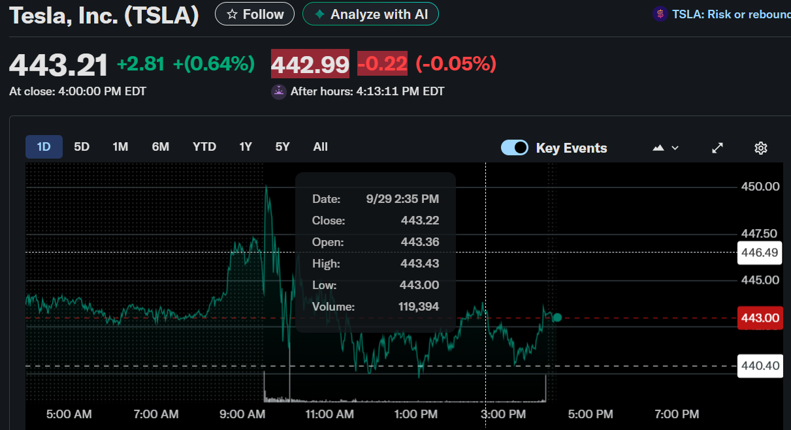
Task: Open the "TSLA: Risk or rebound" link
Action: 732,14
